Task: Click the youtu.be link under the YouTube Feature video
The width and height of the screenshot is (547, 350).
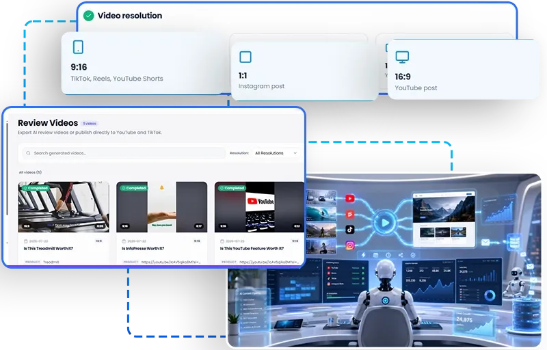Action: (x=269, y=262)
